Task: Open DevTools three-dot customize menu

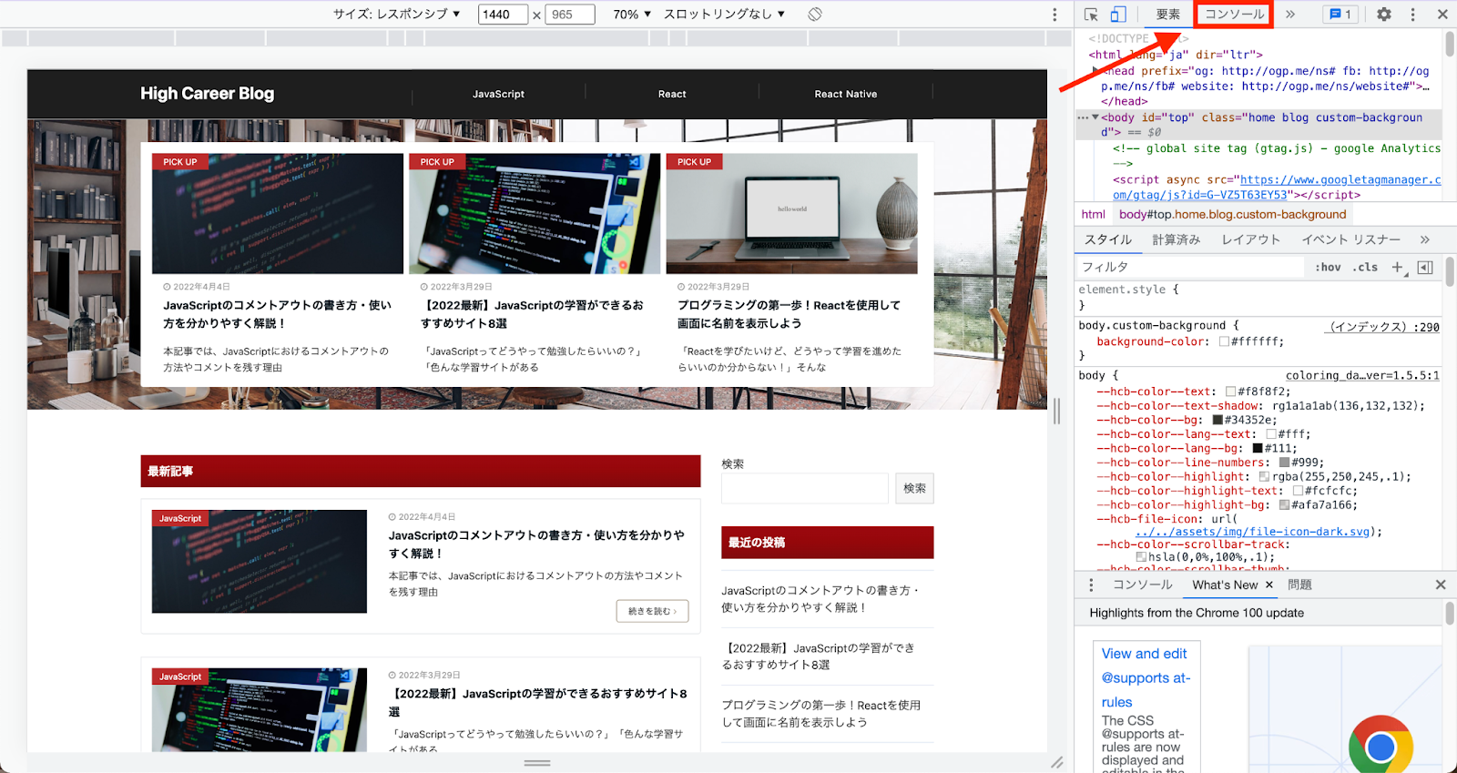Action: 1413,15
